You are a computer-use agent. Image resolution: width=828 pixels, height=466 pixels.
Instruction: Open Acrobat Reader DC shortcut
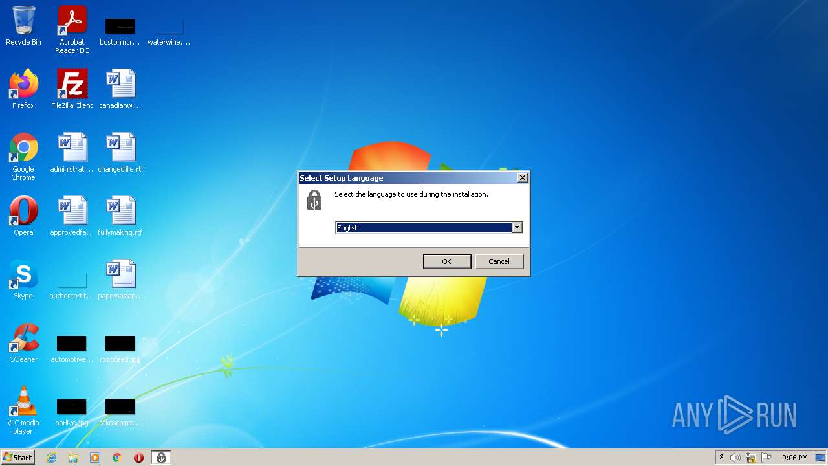(x=72, y=30)
